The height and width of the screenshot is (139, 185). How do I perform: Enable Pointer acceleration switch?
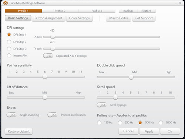coord(53,115)
